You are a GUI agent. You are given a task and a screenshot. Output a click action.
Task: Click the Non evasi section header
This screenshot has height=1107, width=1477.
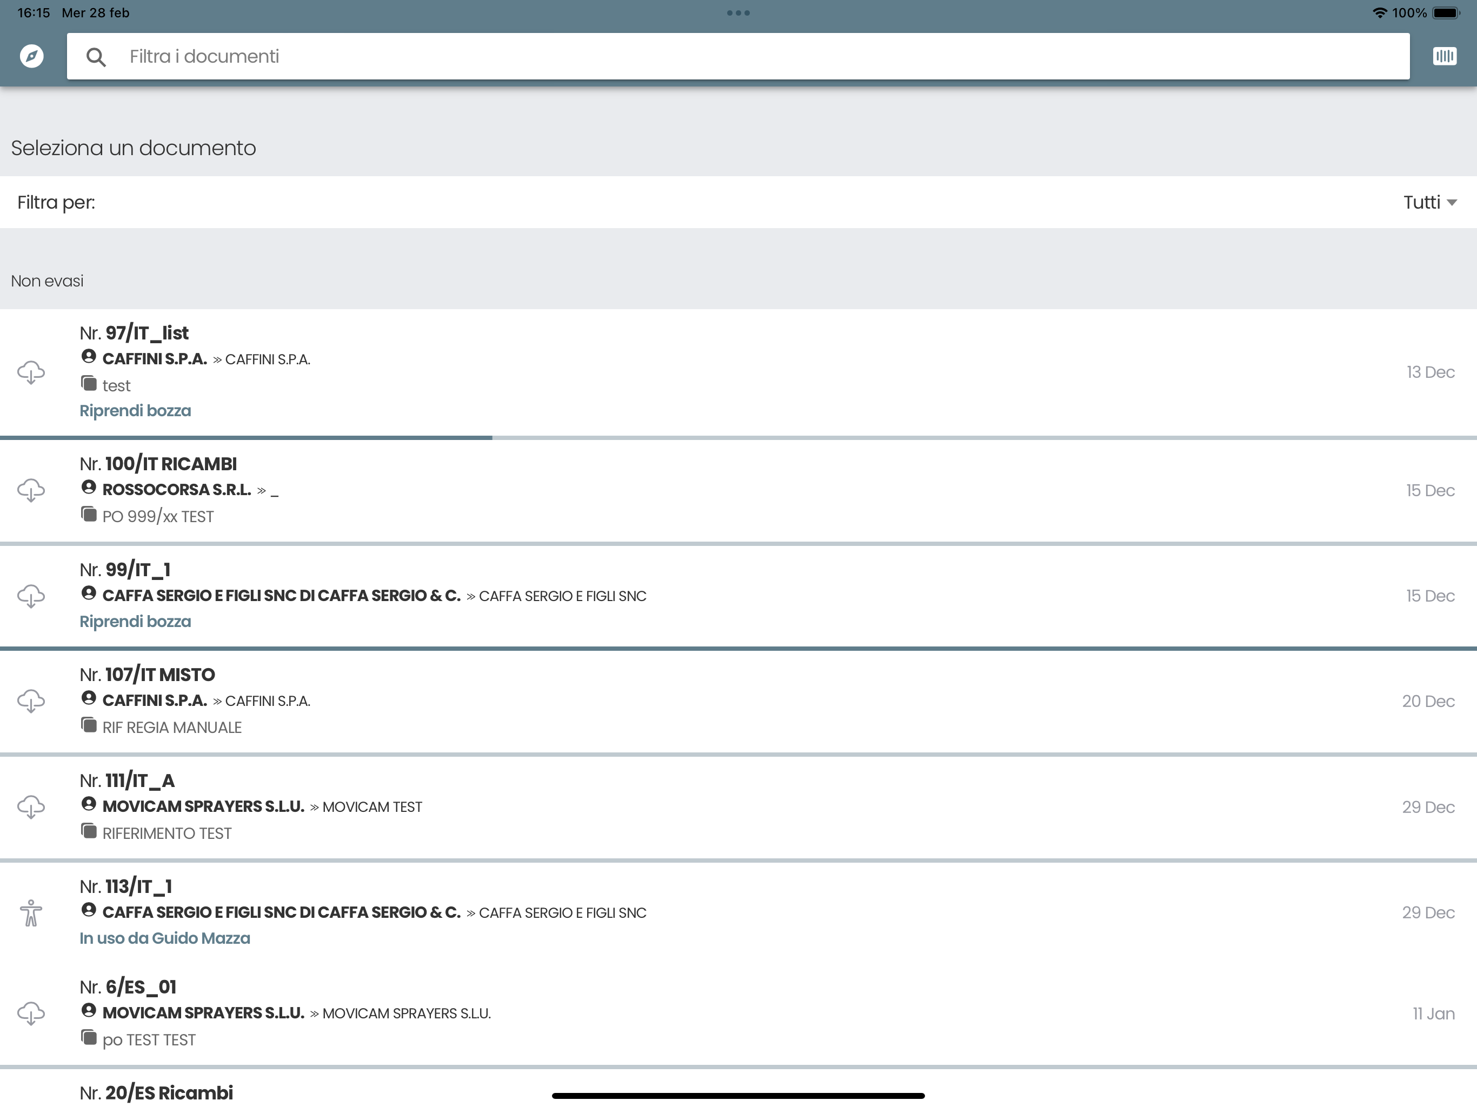(48, 281)
